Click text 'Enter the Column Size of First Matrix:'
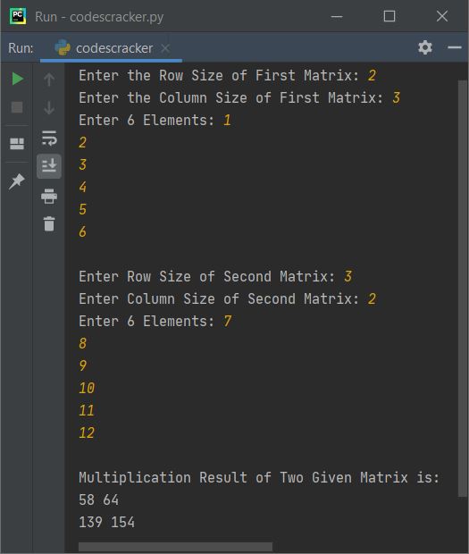Screen dimensions: 469x554 point(231,98)
